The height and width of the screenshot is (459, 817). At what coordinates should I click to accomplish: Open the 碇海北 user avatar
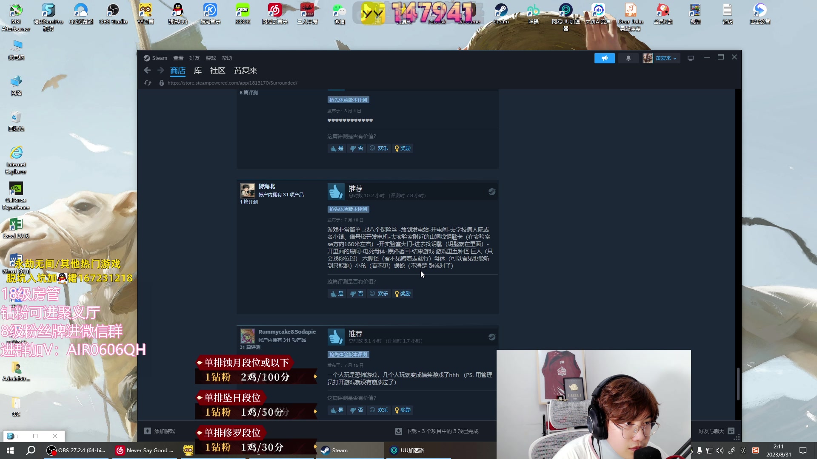pos(247,191)
